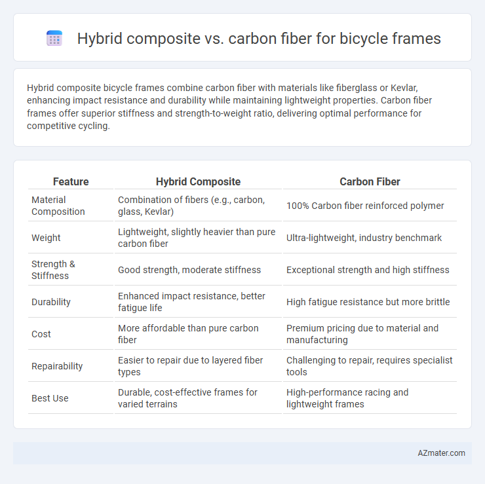This screenshot has height=484, width=485.
Task: Click the intro paragraph about hybrid composite frames
Action: tap(229, 107)
